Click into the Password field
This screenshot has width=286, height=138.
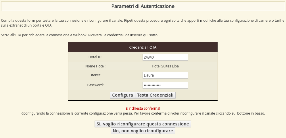point(165,85)
